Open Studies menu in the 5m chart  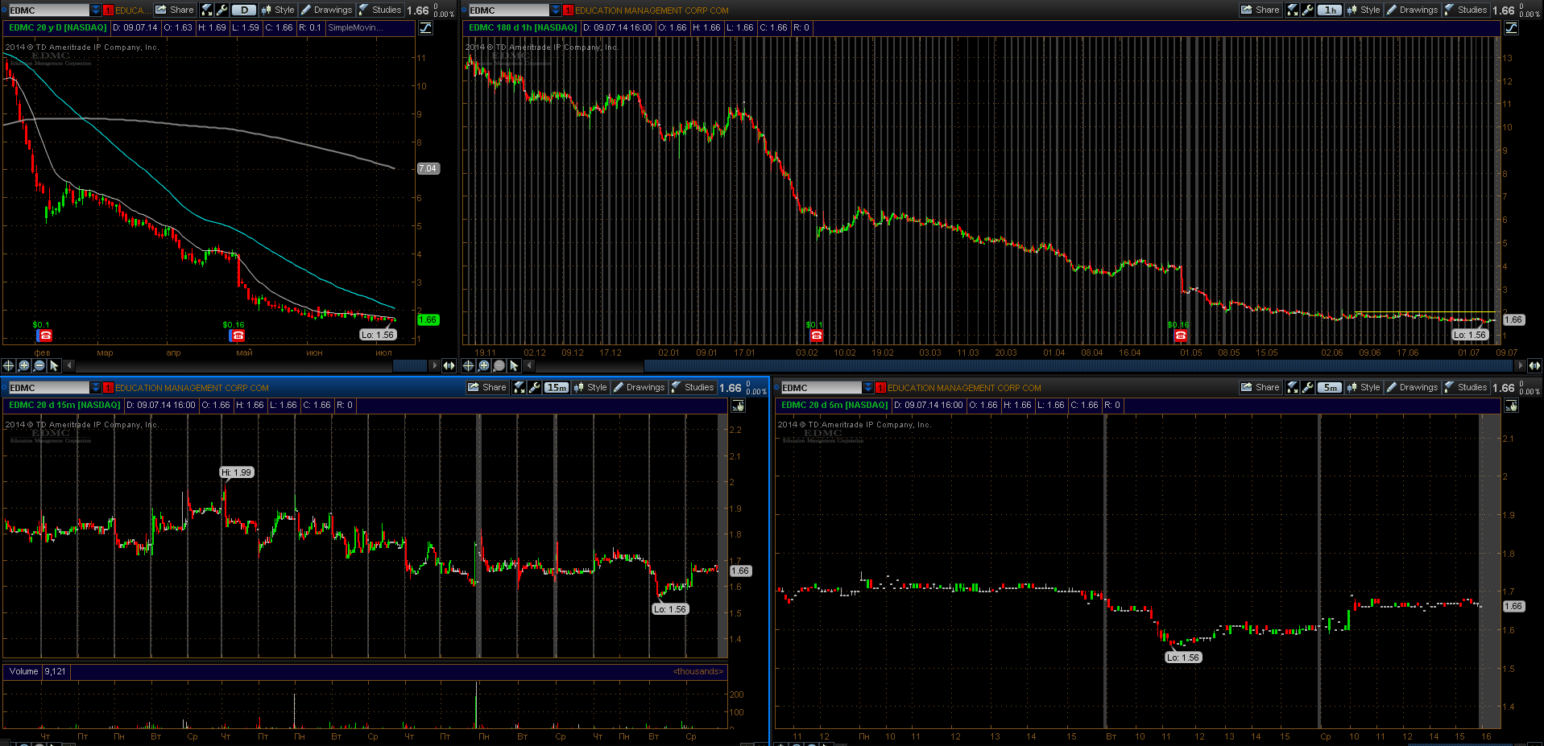[1466, 387]
